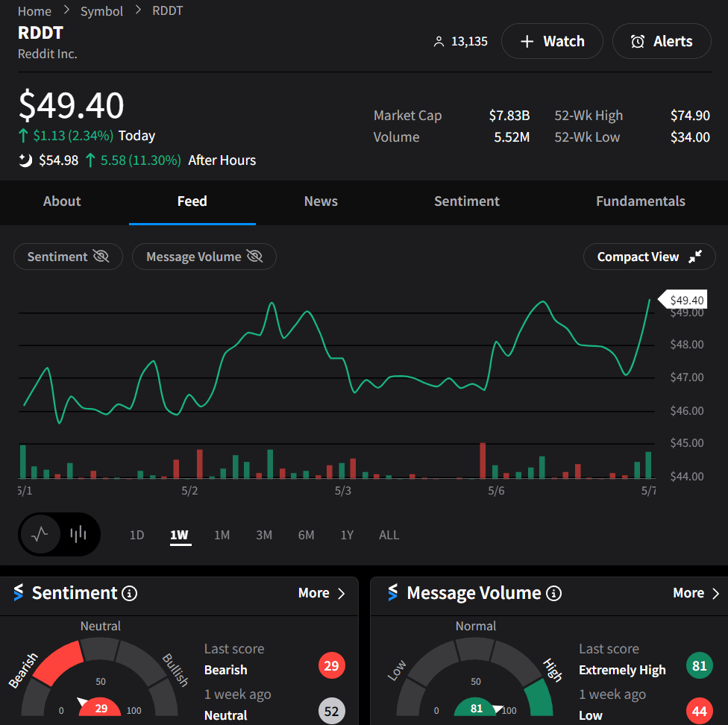
Task: Set chart range to 1W
Action: [x=179, y=535]
